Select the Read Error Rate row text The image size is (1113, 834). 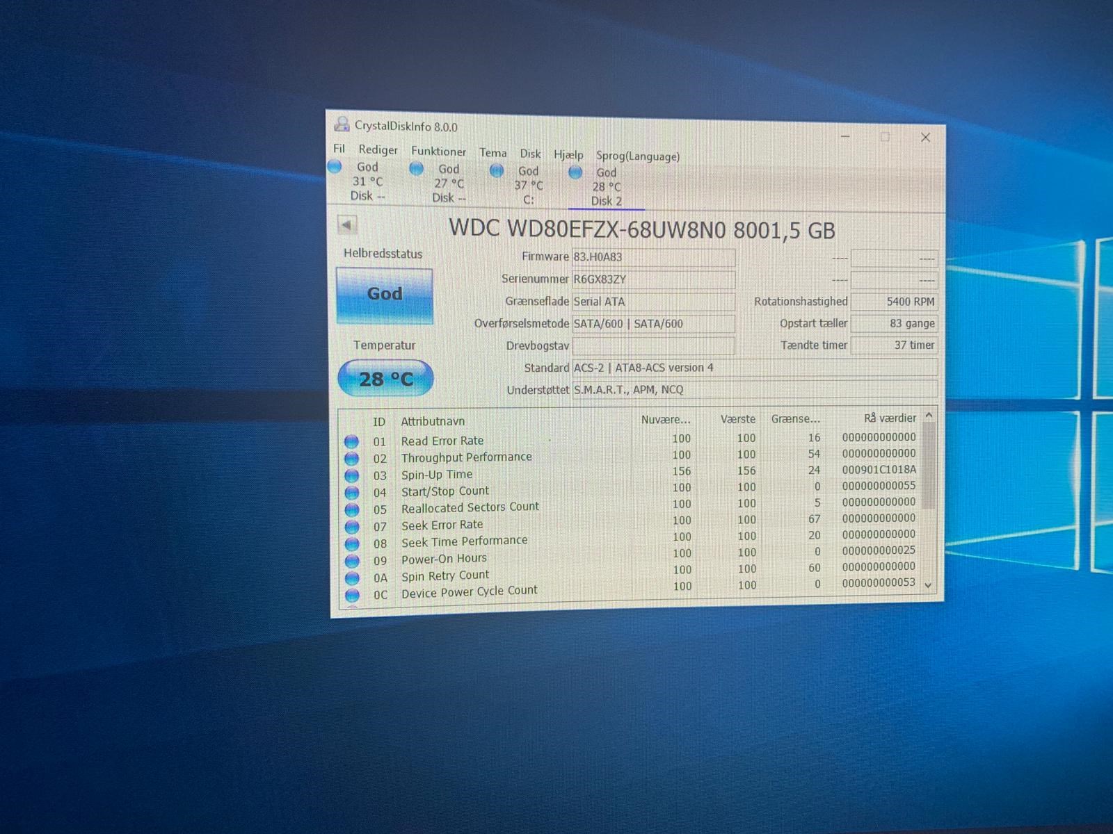442,441
